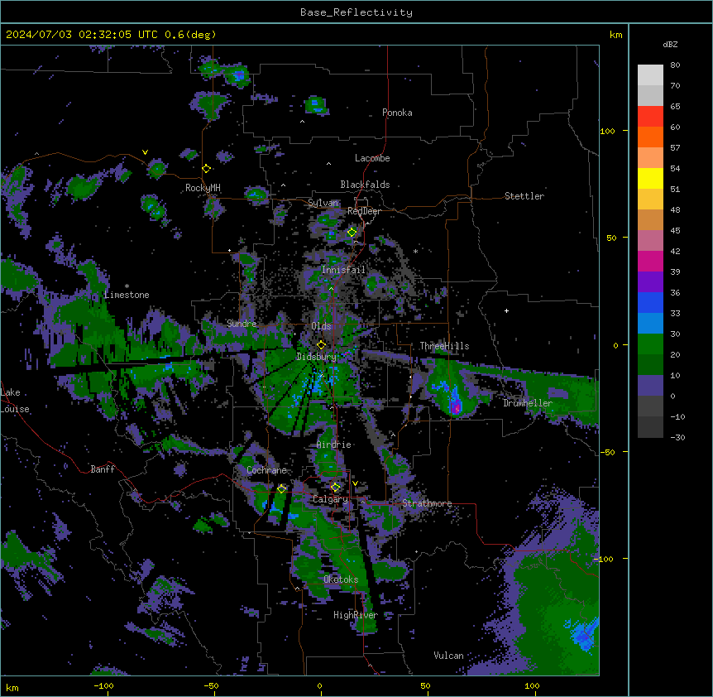Click the Lake Louise label at the left edge
713x697 pixels.
click(15, 401)
